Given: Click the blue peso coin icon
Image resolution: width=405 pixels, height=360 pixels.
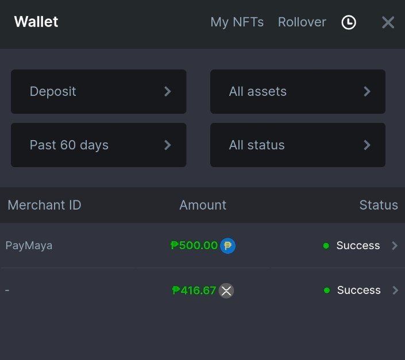Looking at the screenshot, I should (x=227, y=246).
